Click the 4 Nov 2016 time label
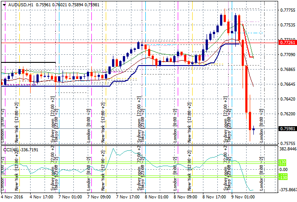 [x=12, y=197]
